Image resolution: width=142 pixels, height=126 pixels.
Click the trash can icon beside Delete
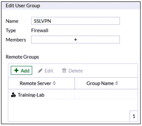point(64,70)
